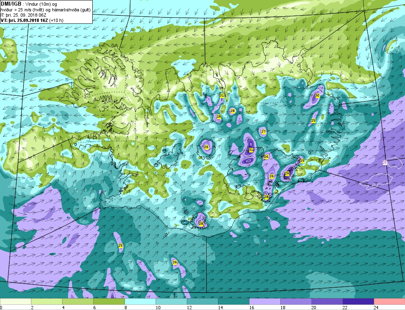
Task: Click legend scale number 12
Action: pos(189,308)
